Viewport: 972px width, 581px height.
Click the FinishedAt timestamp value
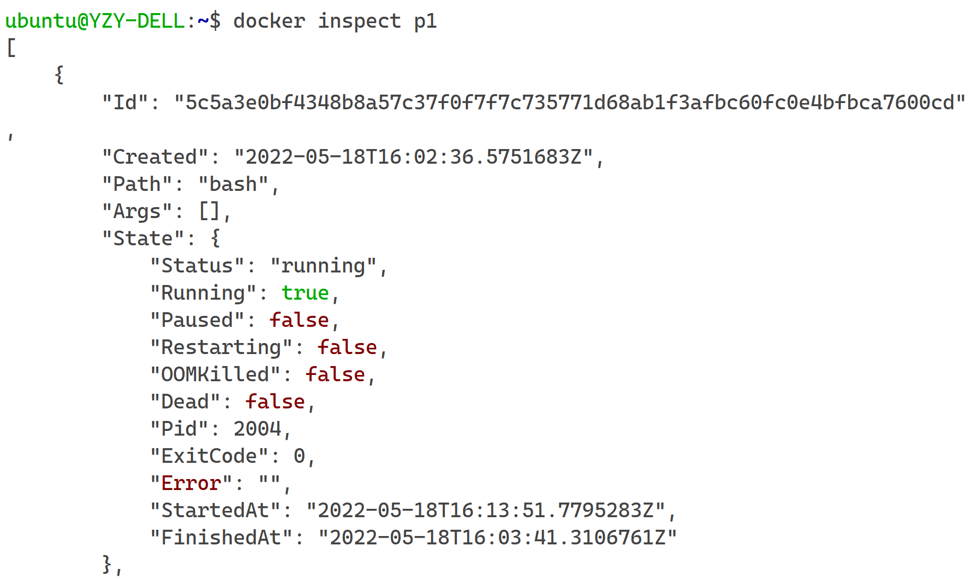497,538
